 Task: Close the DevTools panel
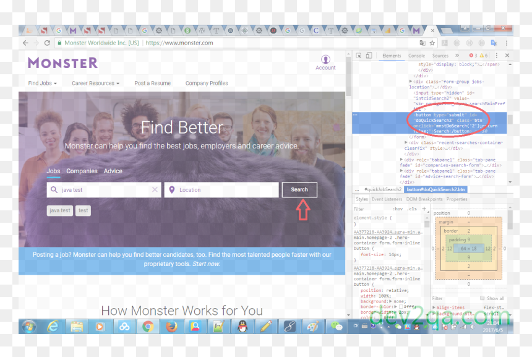(507, 55)
